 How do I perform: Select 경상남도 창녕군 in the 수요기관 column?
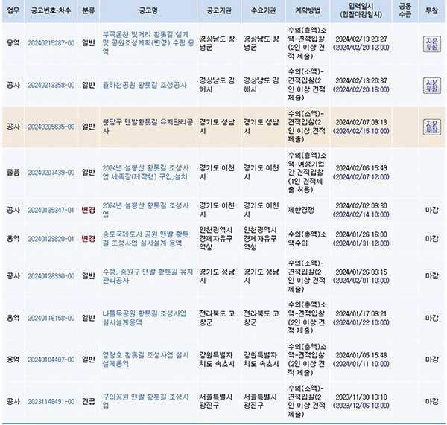pos(261,43)
